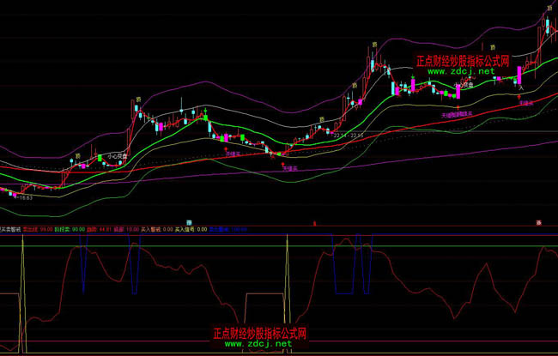Open the www.zdcj.net link in upper chart
Viewport: 558px width, 356px height.
click(461, 72)
